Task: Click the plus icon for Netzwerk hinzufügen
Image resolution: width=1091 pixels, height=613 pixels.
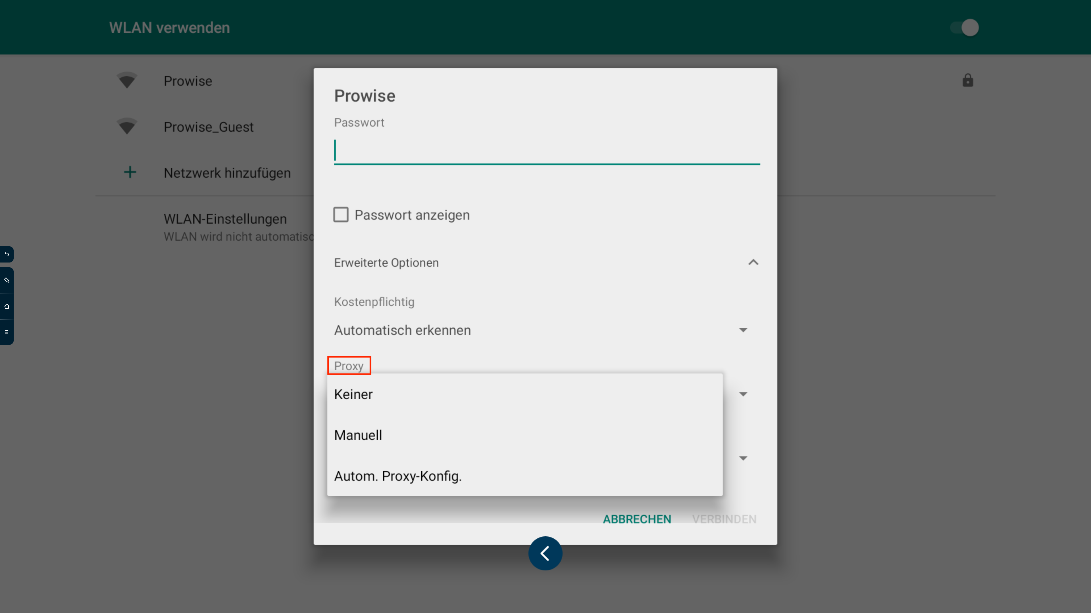Action: coord(130,172)
